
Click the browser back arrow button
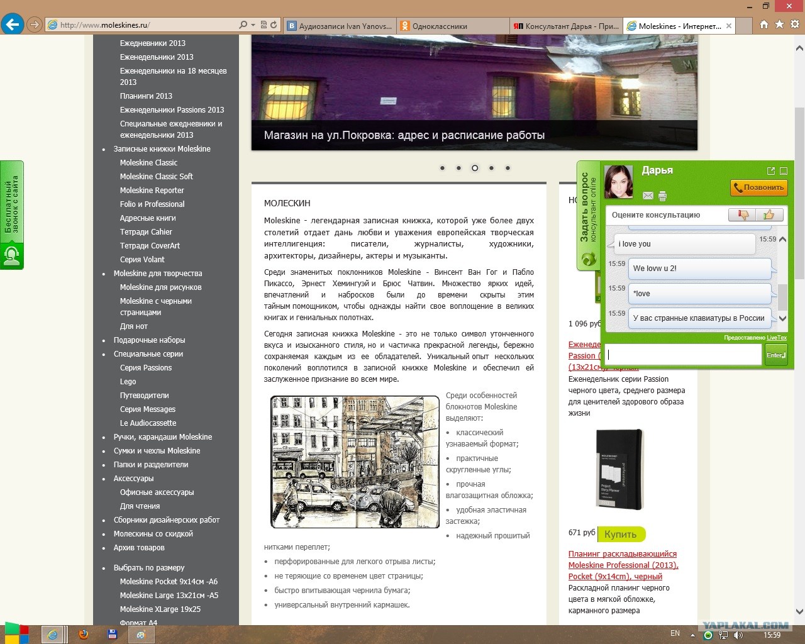pyautogui.click(x=12, y=25)
